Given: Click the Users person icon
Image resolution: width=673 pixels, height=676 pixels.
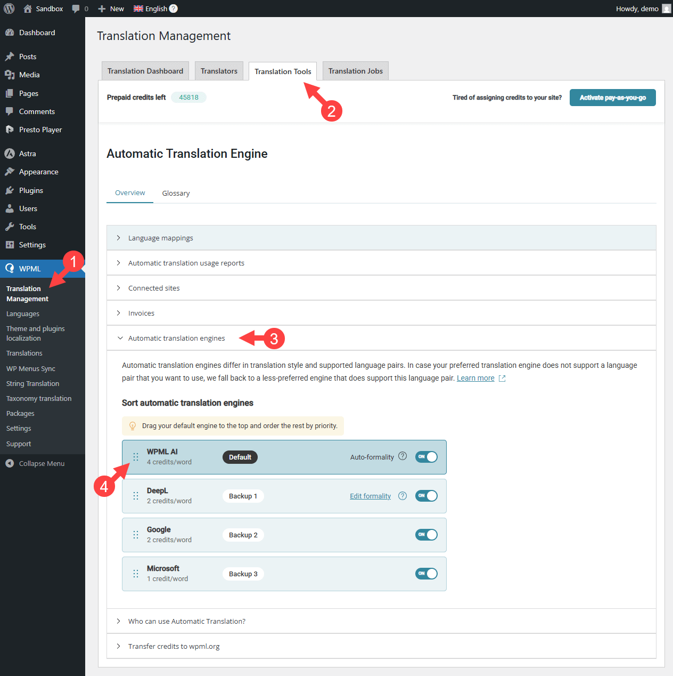Looking at the screenshot, I should tap(10, 208).
